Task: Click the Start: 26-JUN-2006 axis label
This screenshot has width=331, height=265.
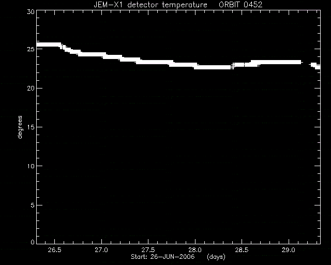Action: point(162,257)
